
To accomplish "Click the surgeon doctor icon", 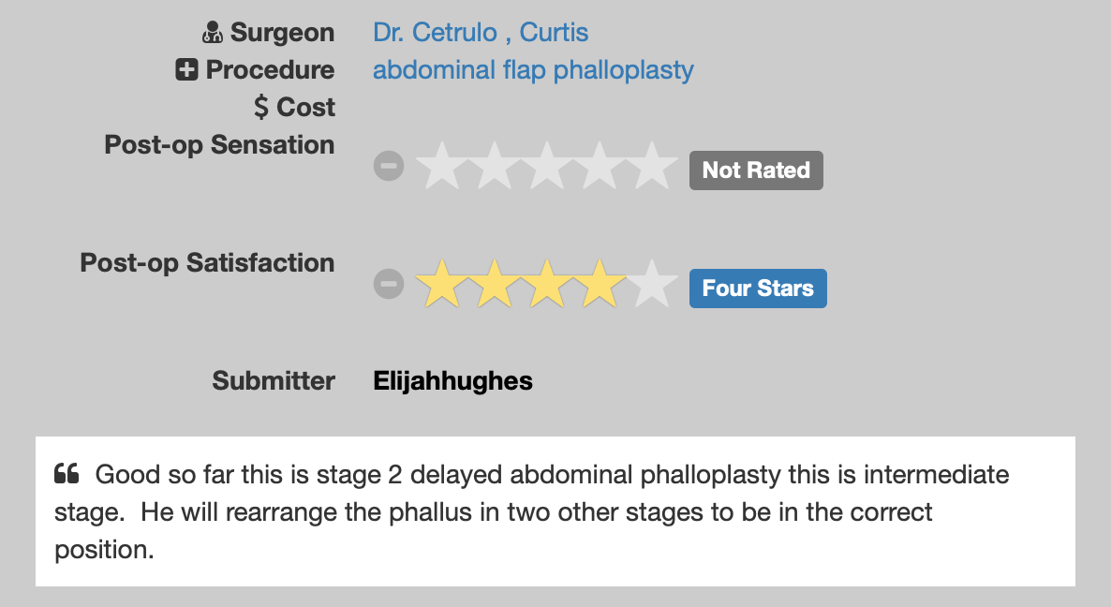I will click(x=213, y=34).
